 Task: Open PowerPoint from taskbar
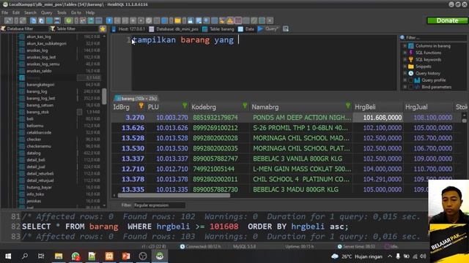tap(126, 256)
